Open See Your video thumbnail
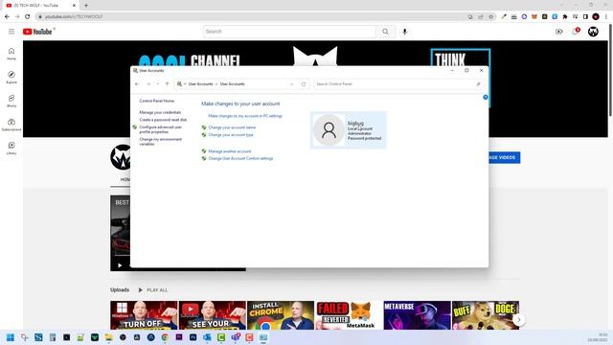Screen dimensions: 613x345 pyautogui.click(x=213, y=315)
